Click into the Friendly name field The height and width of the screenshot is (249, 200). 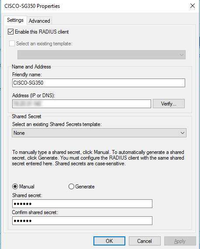pyautogui.click(x=99, y=83)
